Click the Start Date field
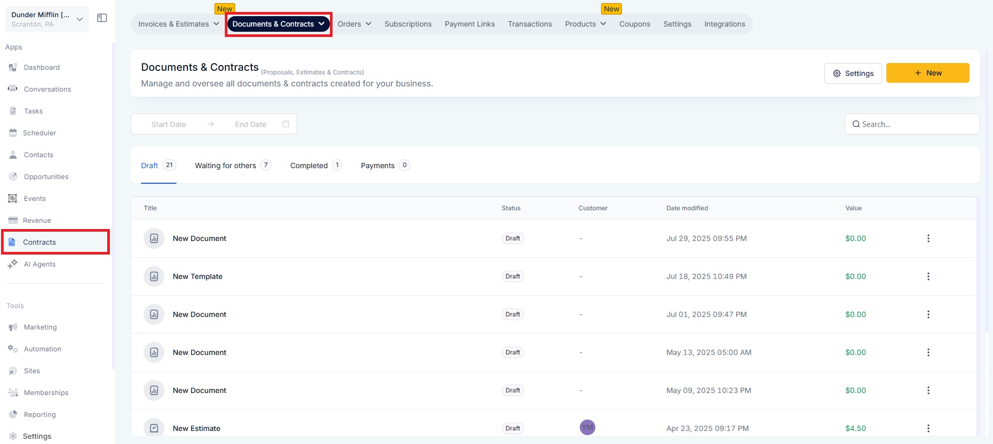The height and width of the screenshot is (444, 993). coord(169,124)
